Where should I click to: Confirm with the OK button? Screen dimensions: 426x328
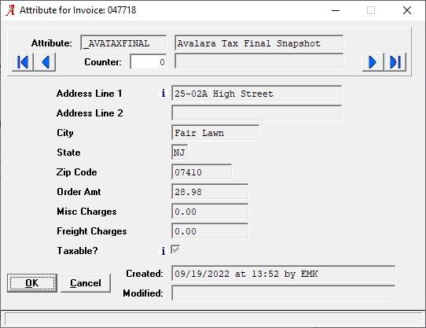(x=32, y=283)
